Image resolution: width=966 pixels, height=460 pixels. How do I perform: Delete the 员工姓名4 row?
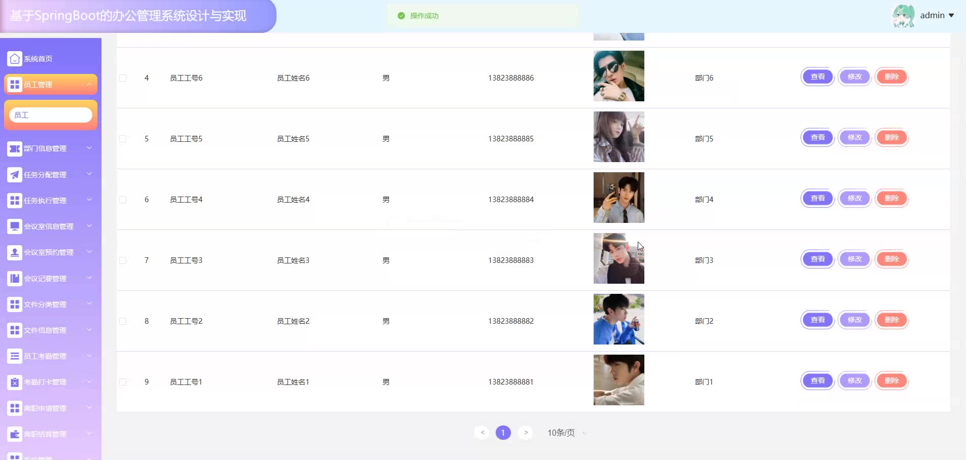click(x=891, y=199)
